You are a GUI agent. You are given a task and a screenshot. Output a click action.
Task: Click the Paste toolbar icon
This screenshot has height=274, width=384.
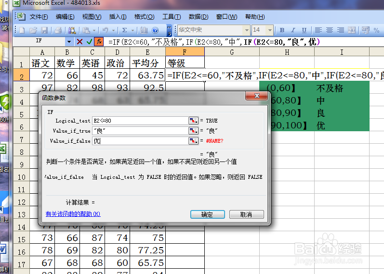[x=86, y=30]
